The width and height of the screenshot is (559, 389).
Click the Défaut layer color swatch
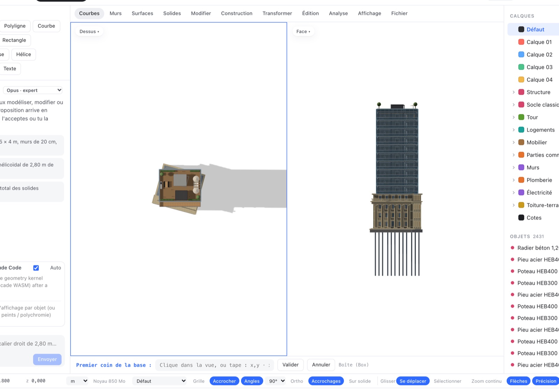pos(521,29)
